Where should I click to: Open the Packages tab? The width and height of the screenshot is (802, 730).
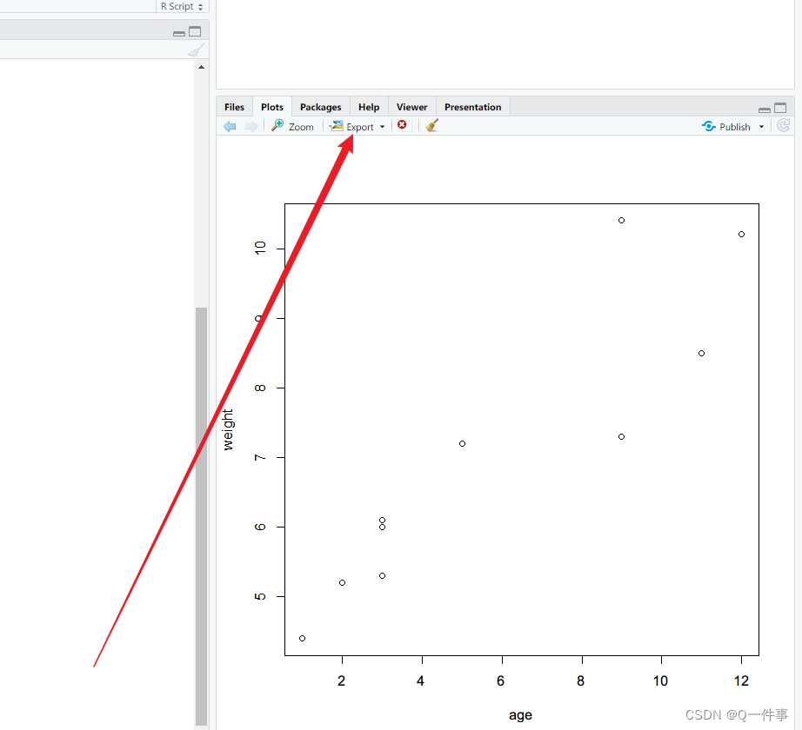pos(321,107)
